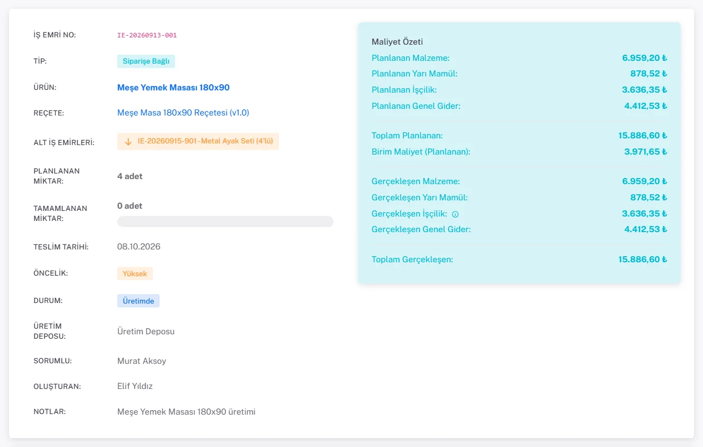
Task: Click the info icon beside Gerçekleşen İşçilik
Action: (x=455, y=214)
